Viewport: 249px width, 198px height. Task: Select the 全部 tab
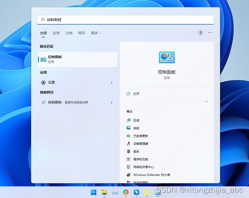(x=43, y=33)
